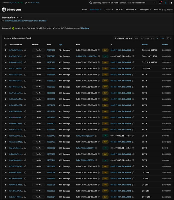Copy transaction hash 0x2e6c149885

25,197
